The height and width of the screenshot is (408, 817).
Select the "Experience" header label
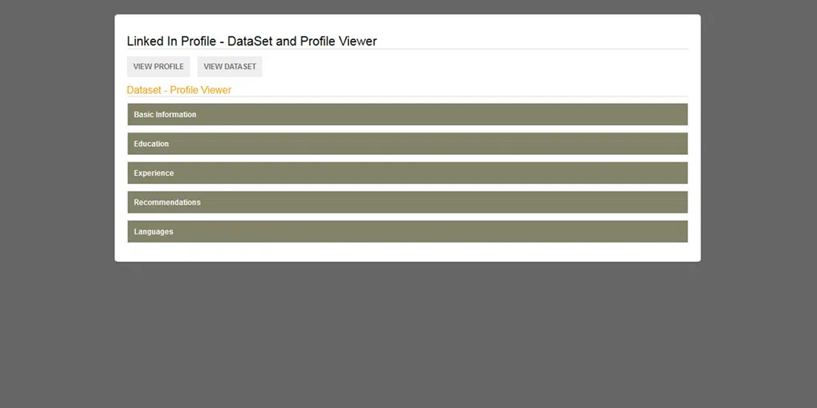154,174
